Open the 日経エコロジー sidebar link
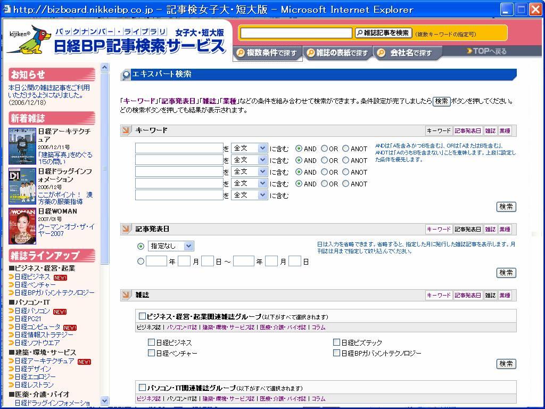This screenshot has width=545, height=409. tap(35, 377)
